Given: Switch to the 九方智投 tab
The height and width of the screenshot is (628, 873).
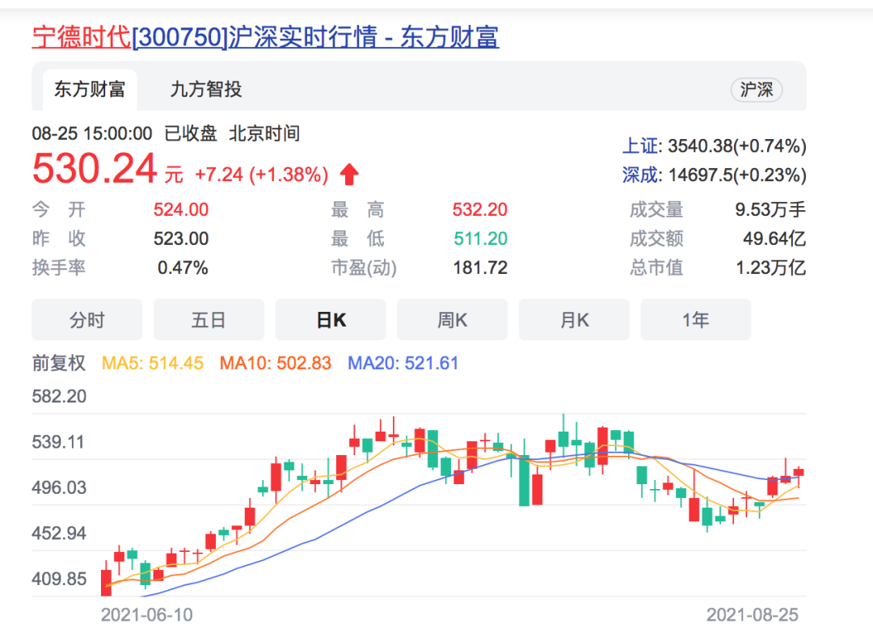Looking at the screenshot, I should (206, 90).
